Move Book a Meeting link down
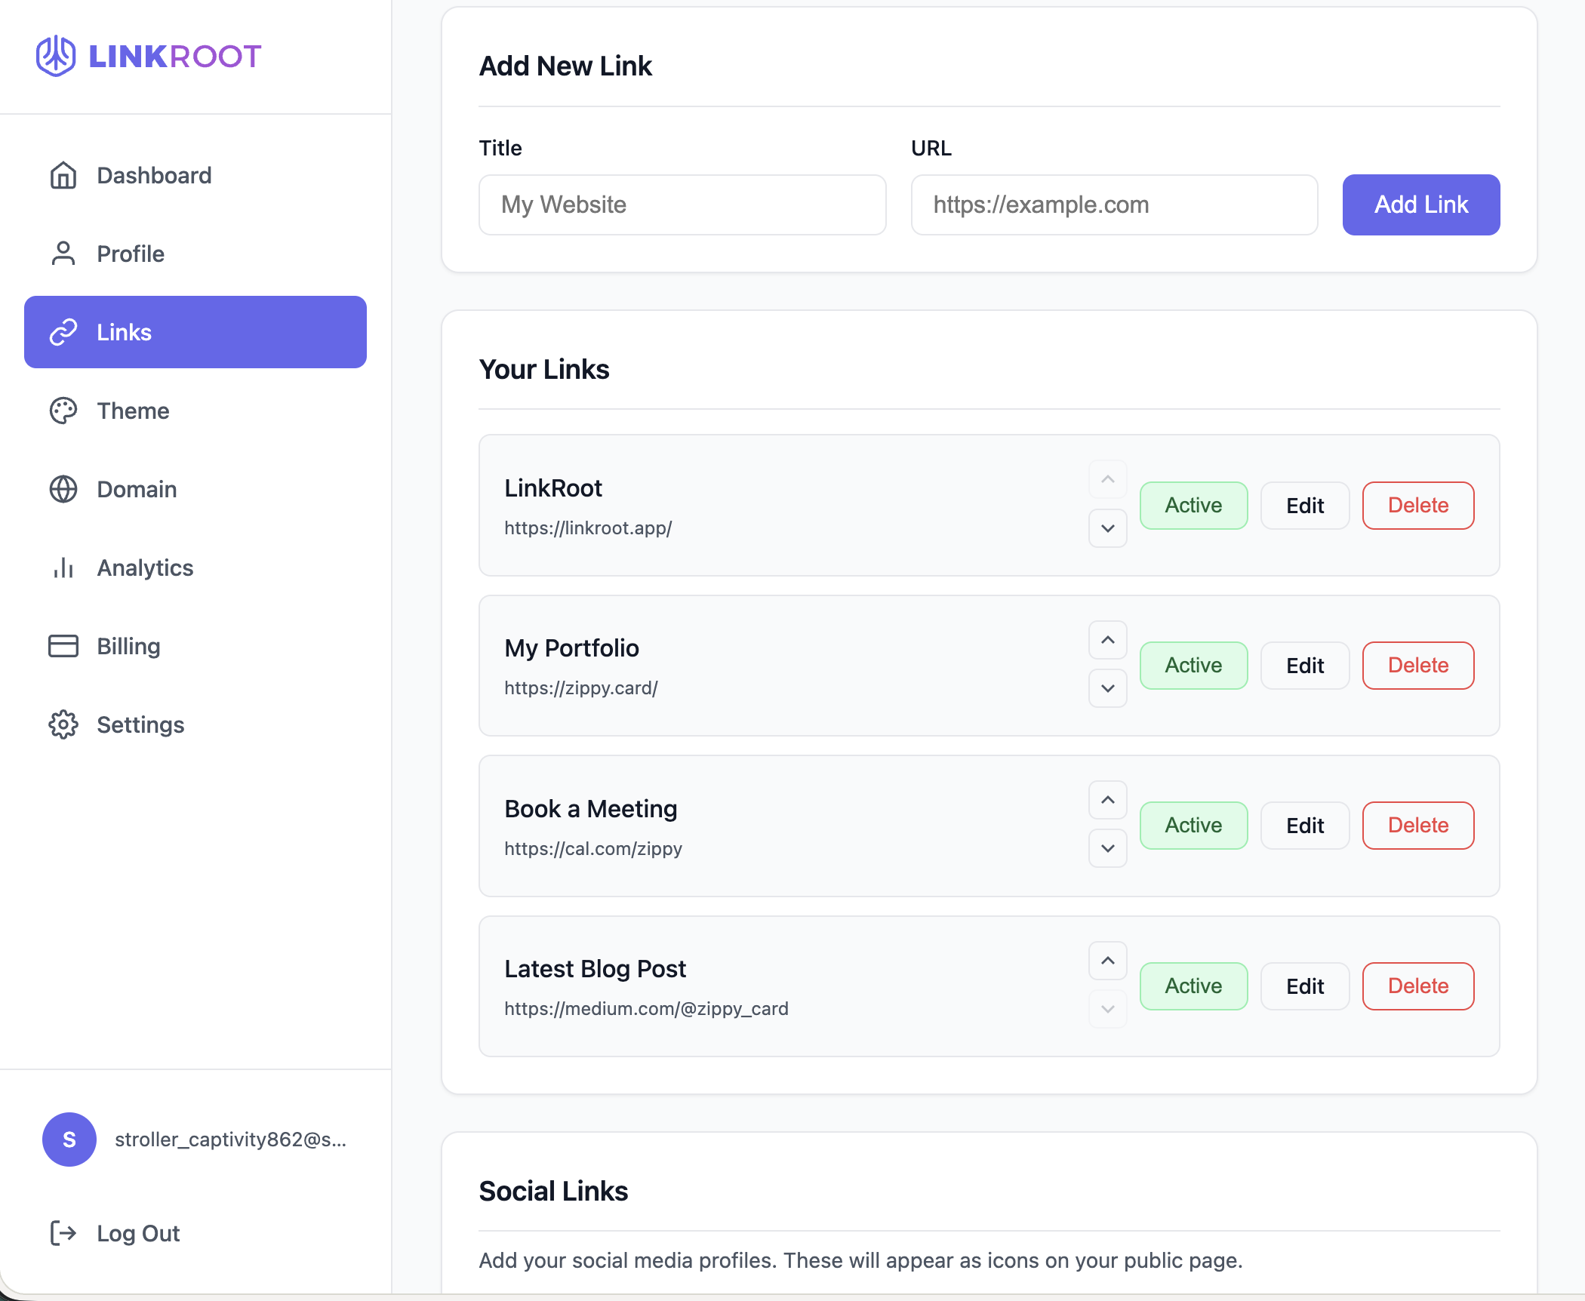 (x=1108, y=848)
